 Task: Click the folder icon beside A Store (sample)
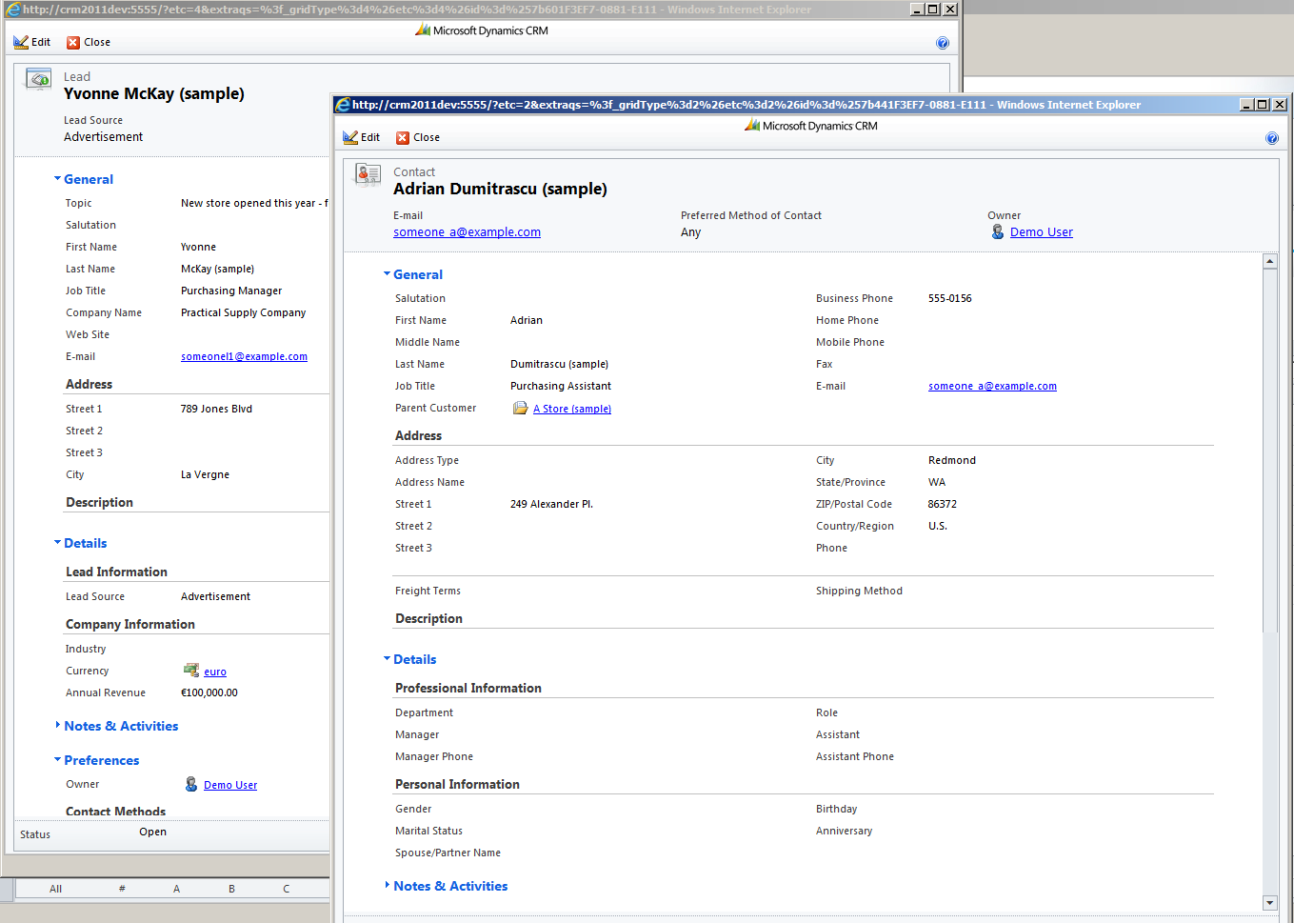(x=520, y=407)
